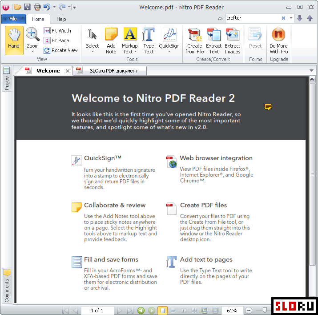Click Extract Text tool

point(214,40)
